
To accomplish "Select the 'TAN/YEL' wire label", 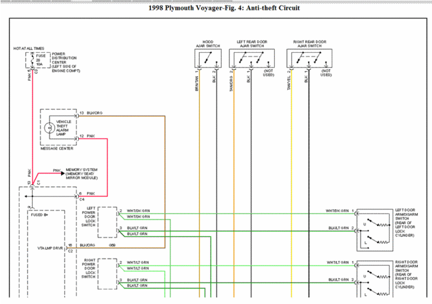I will point(289,83).
